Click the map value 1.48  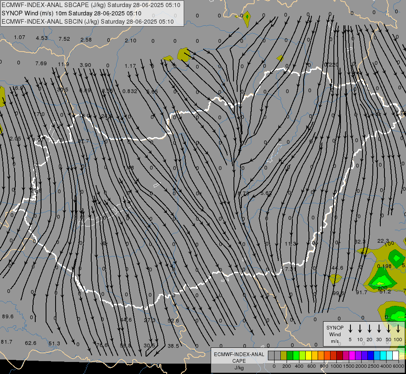[129, 167]
